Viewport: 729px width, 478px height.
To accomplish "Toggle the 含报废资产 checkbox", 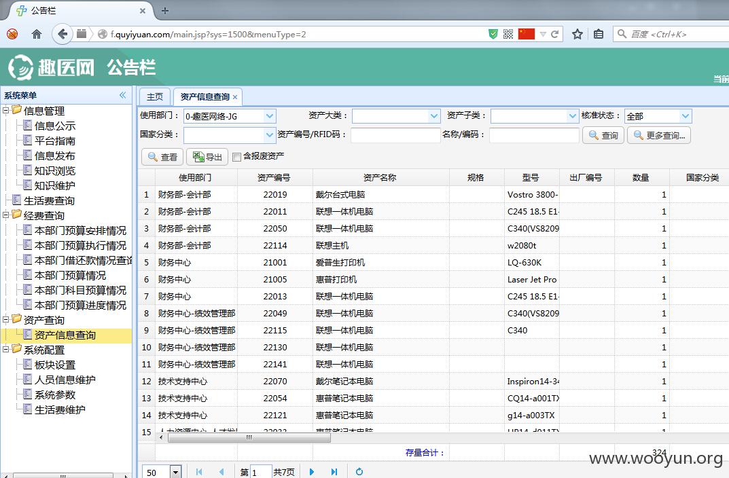I will 236,157.
